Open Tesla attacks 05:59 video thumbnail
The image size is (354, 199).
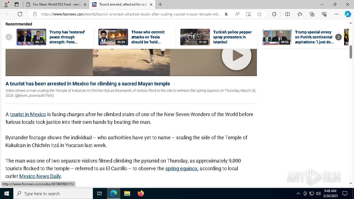click(113, 37)
